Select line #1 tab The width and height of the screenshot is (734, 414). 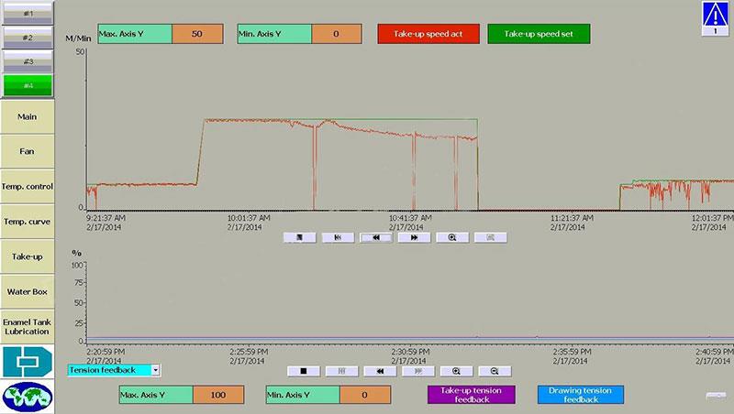pyautogui.click(x=28, y=14)
